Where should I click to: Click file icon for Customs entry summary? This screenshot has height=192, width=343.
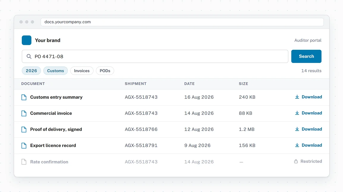[24, 97]
